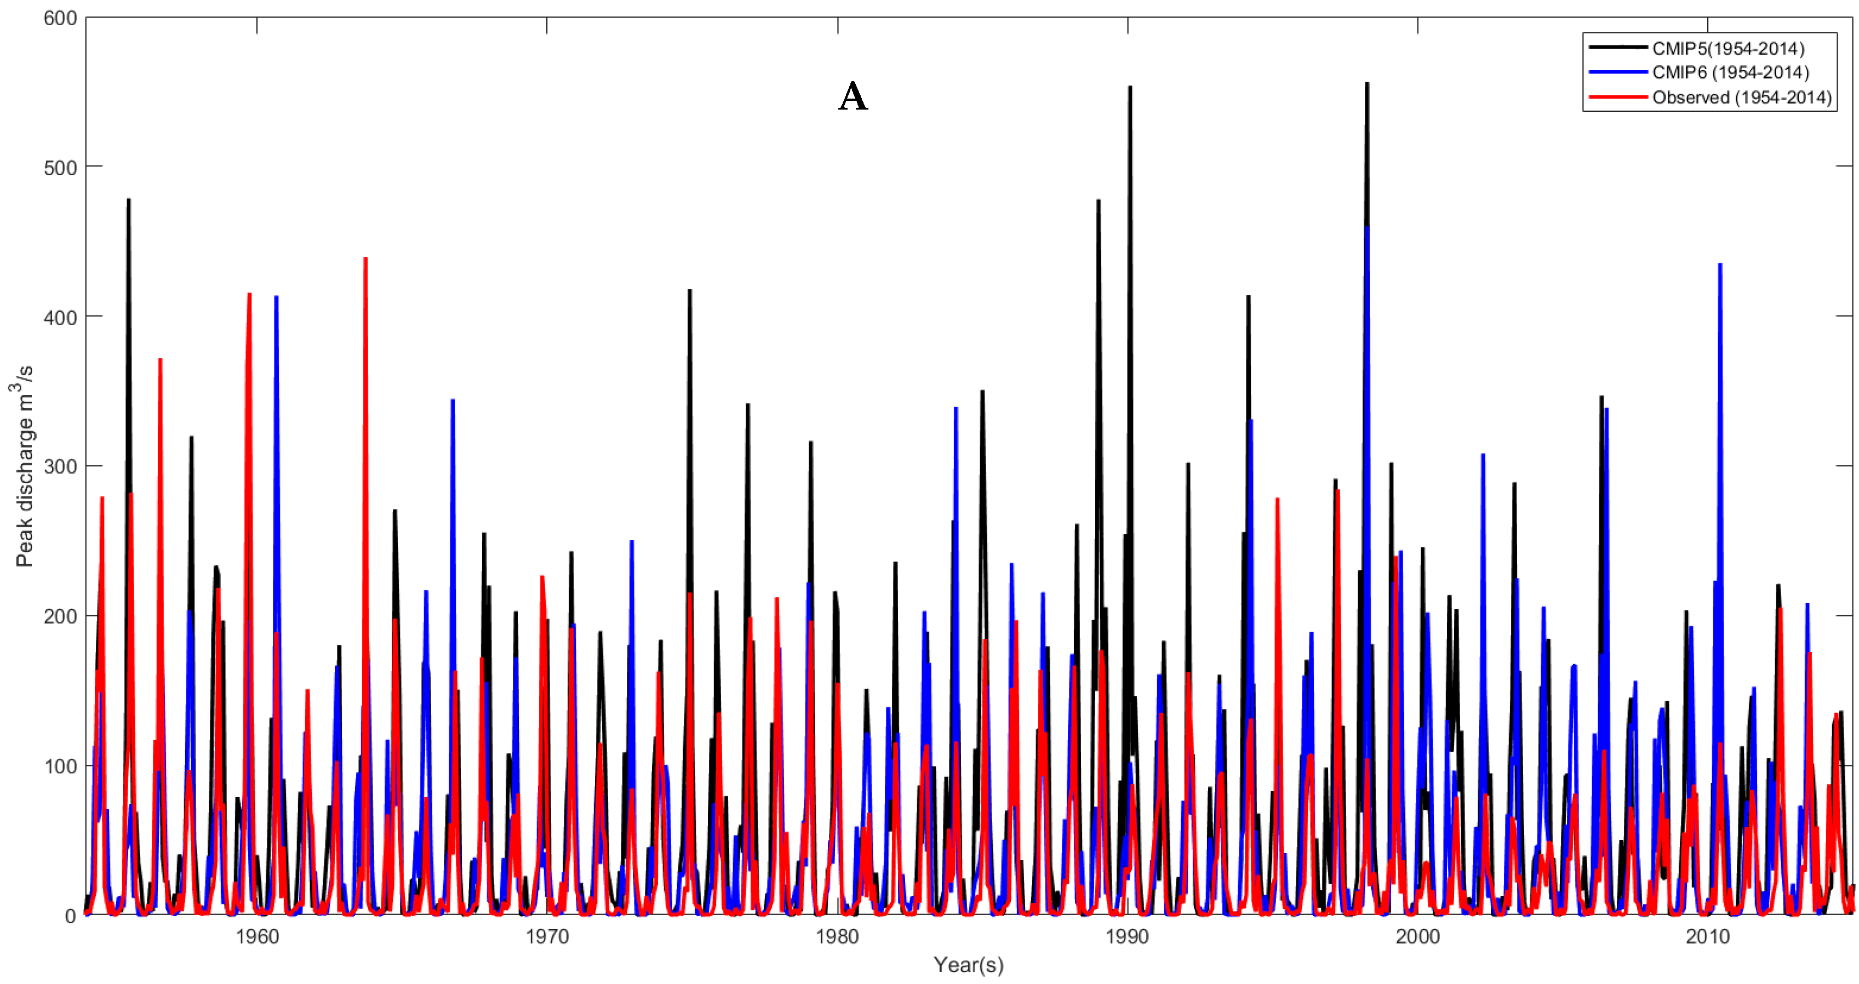Viewport: 1859px width, 984px height.
Task: Select the black CMIP5 legend line sample
Action: 1618,48
